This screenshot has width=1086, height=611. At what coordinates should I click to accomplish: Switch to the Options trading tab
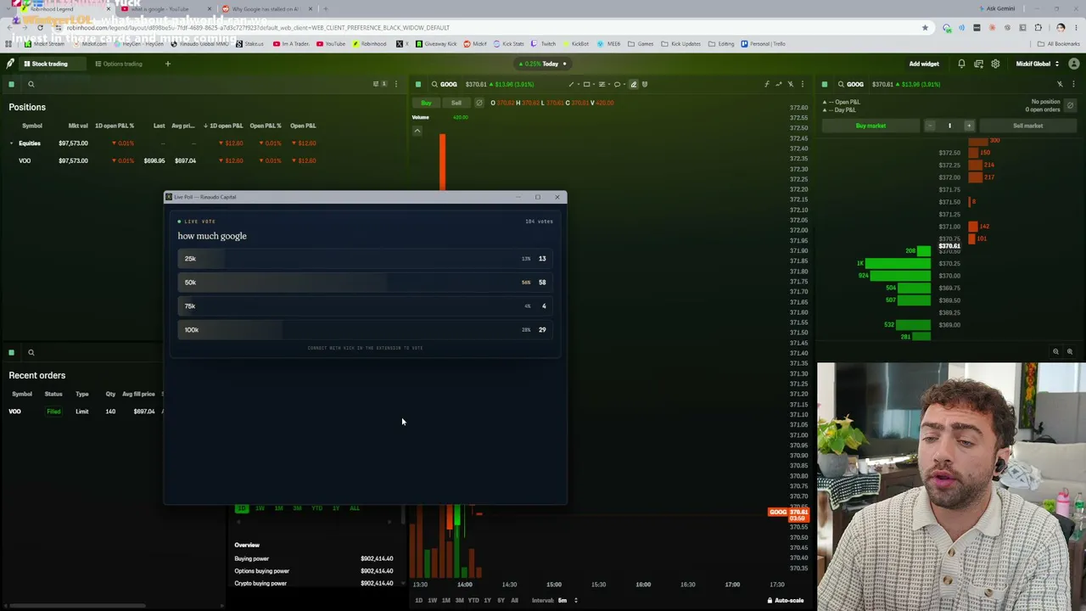point(118,64)
